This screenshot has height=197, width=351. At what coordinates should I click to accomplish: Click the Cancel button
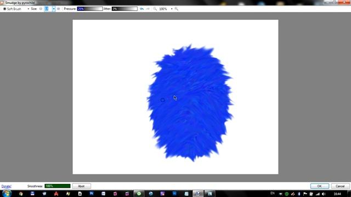tap(340, 186)
